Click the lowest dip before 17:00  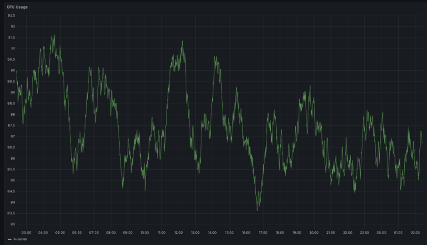pyautogui.click(x=258, y=211)
